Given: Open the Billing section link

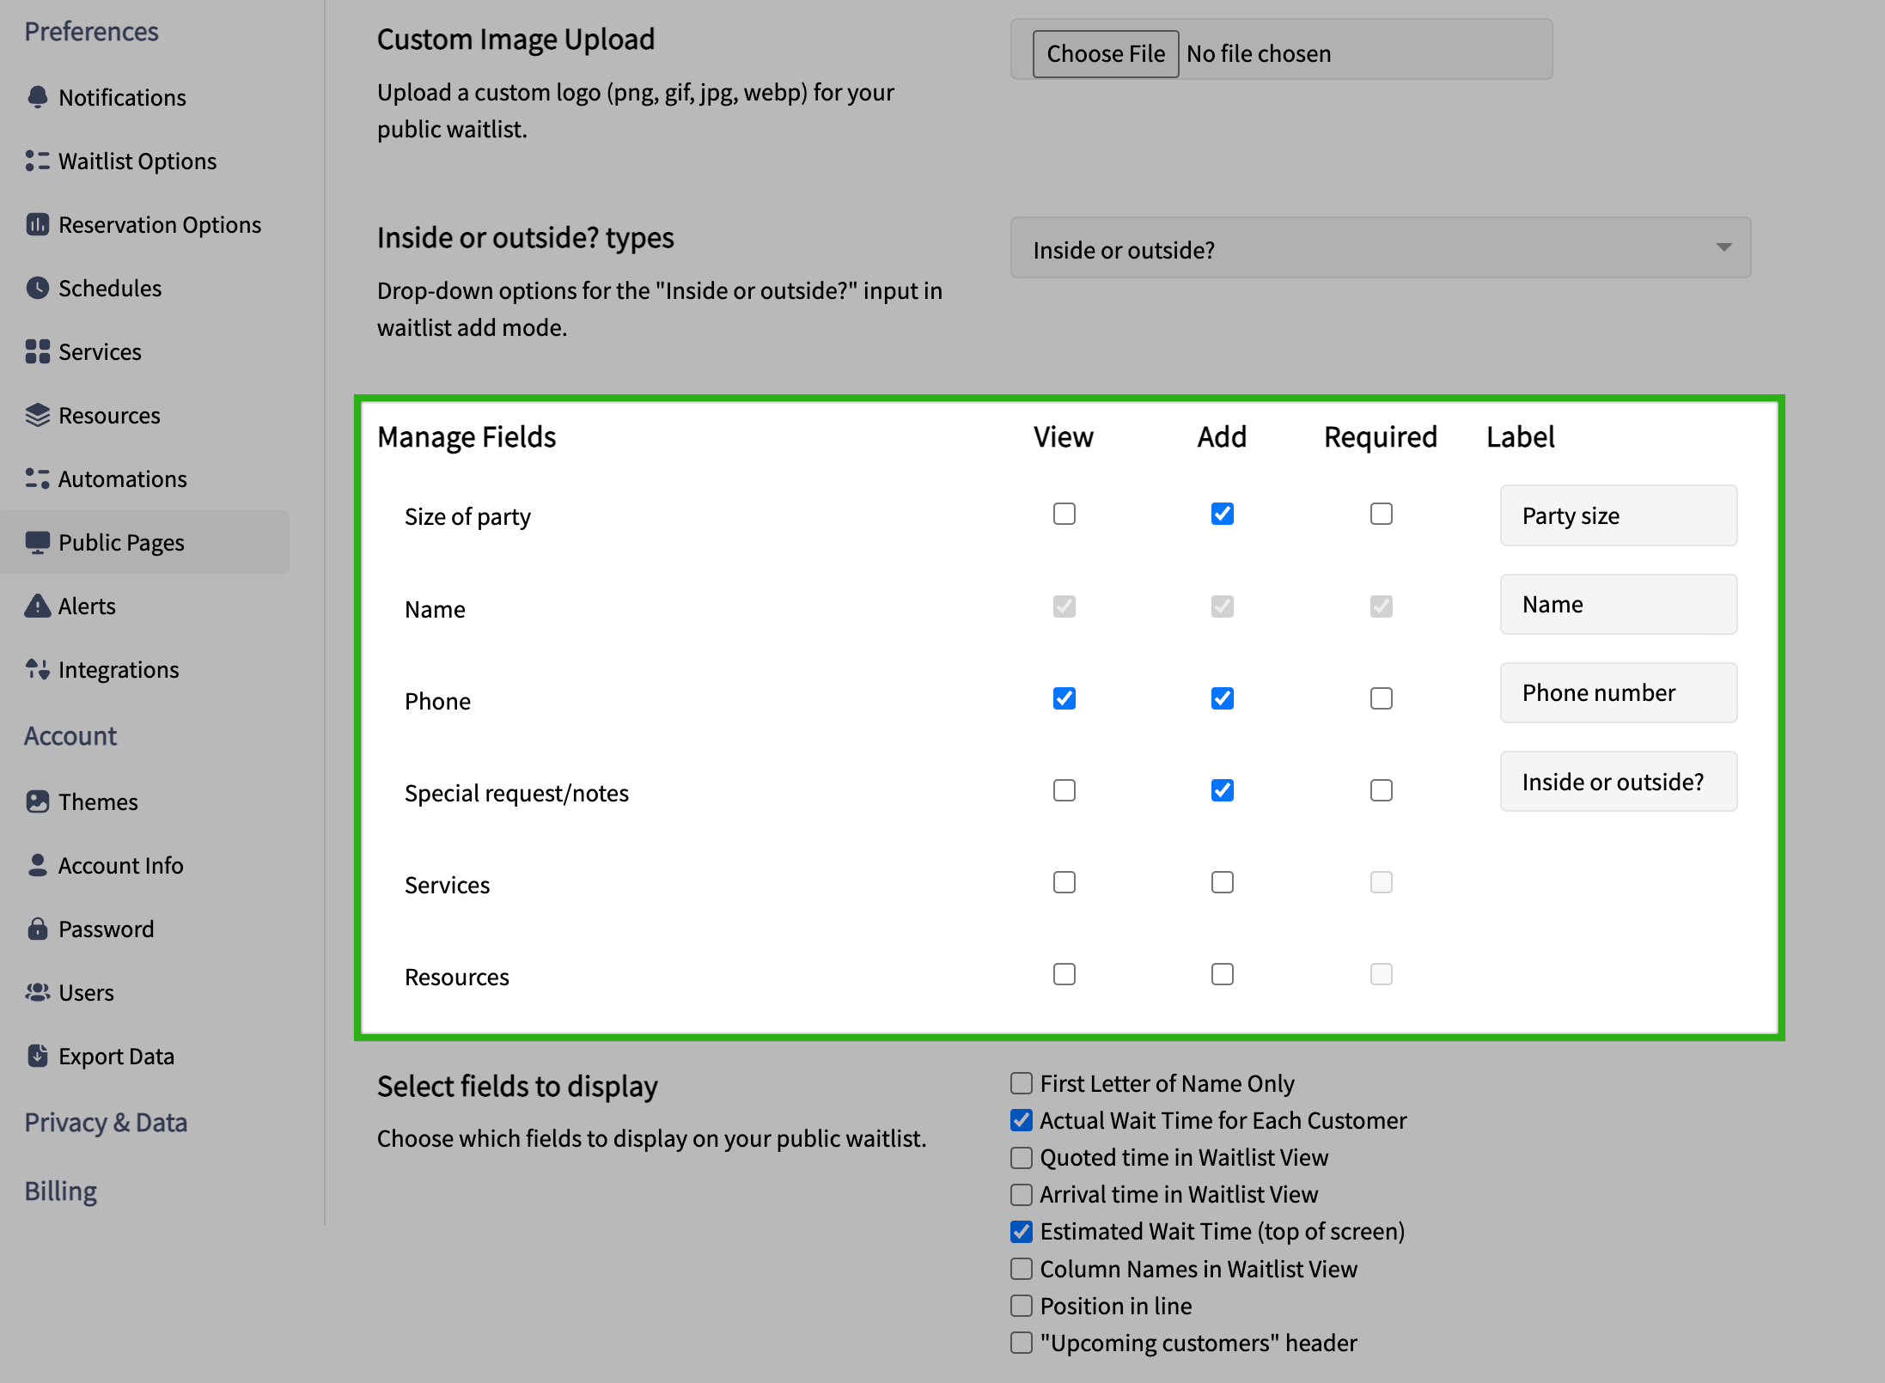Looking at the screenshot, I should [x=60, y=1191].
